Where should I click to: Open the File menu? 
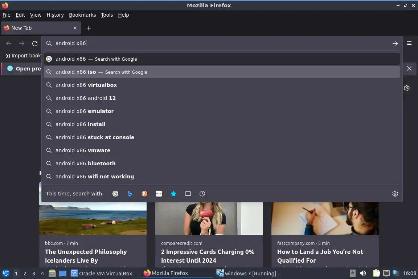(7, 15)
